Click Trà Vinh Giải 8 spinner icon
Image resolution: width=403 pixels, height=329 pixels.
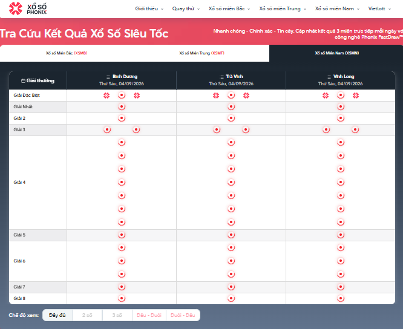click(x=231, y=298)
